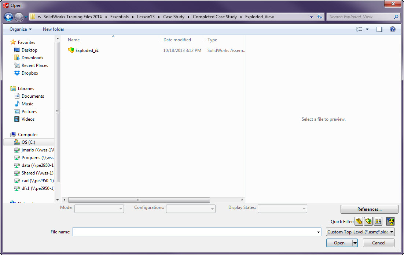Open the change view options dropdown arrow
Image resolution: width=404 pixels, height=255 pixels.
tap(367, 29)
